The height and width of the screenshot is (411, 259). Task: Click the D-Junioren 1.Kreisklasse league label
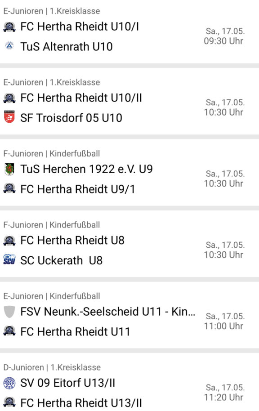tap(52, 367)
